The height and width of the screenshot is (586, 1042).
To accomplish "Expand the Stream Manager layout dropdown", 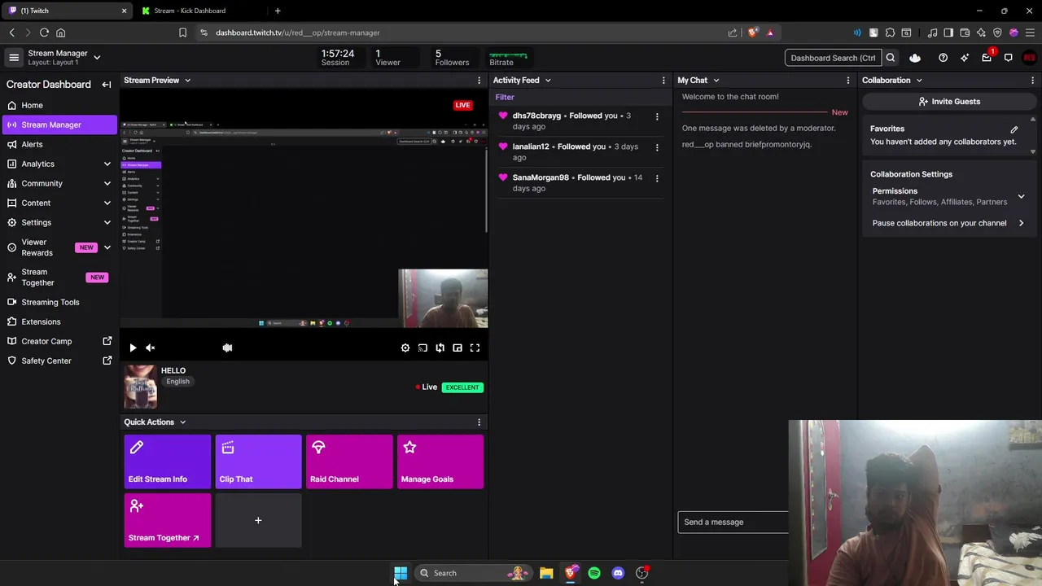I will [x=97, y=58].
